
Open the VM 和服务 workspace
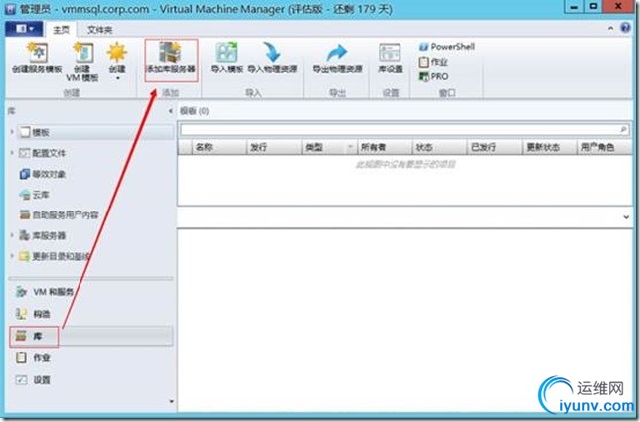point(91,292)
